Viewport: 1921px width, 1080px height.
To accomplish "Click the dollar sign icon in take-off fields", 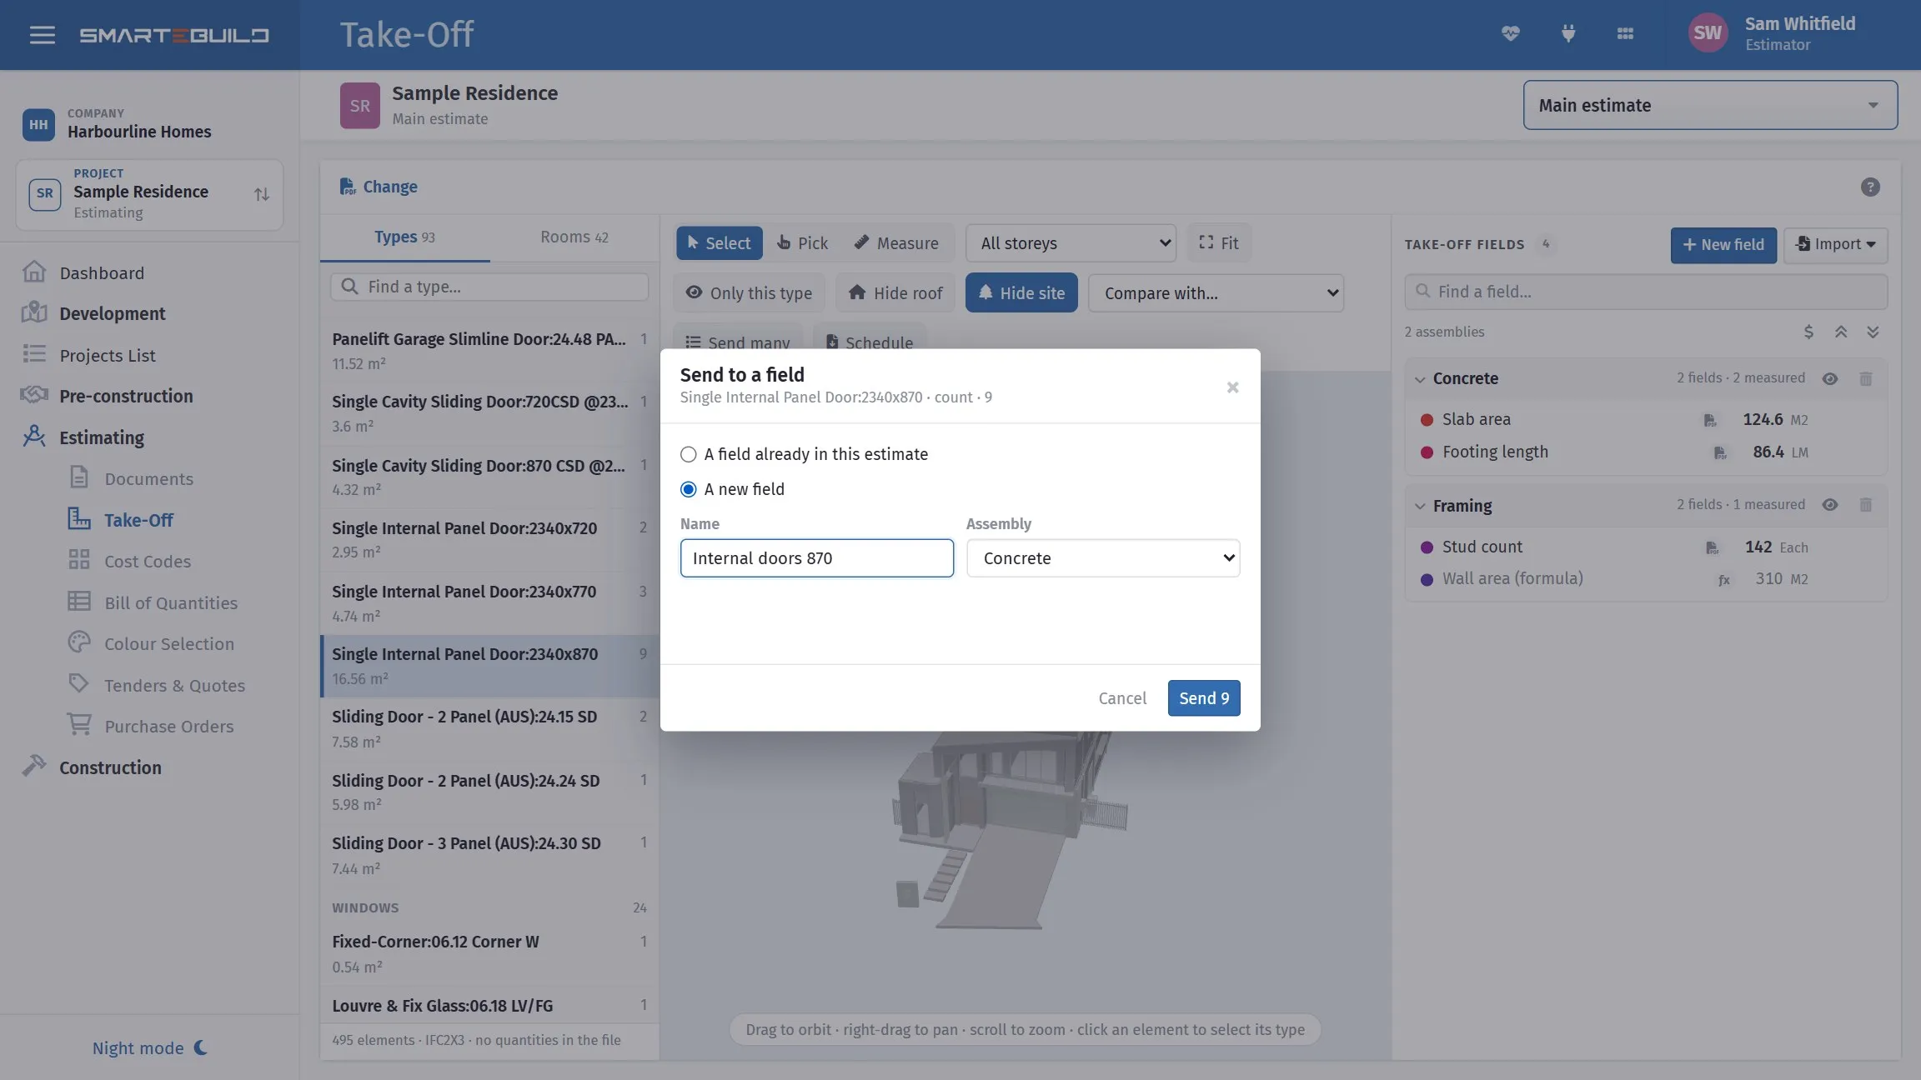I will pos(1808,332).
